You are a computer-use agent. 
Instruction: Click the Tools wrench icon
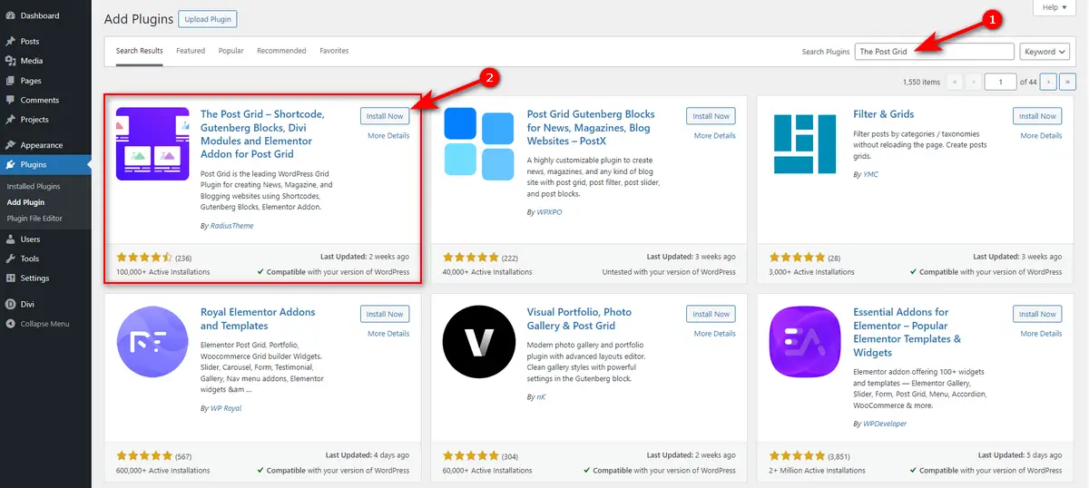[10, 259]
